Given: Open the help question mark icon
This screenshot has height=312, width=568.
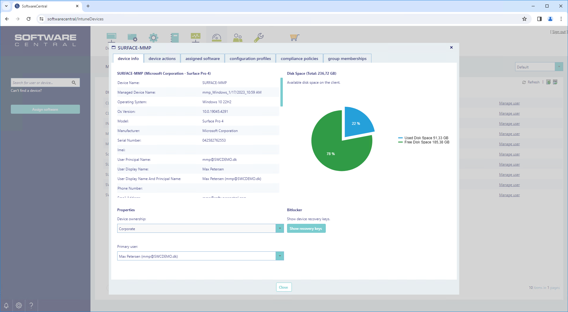Looking at the screenshot, I should (x=31, y=305).
